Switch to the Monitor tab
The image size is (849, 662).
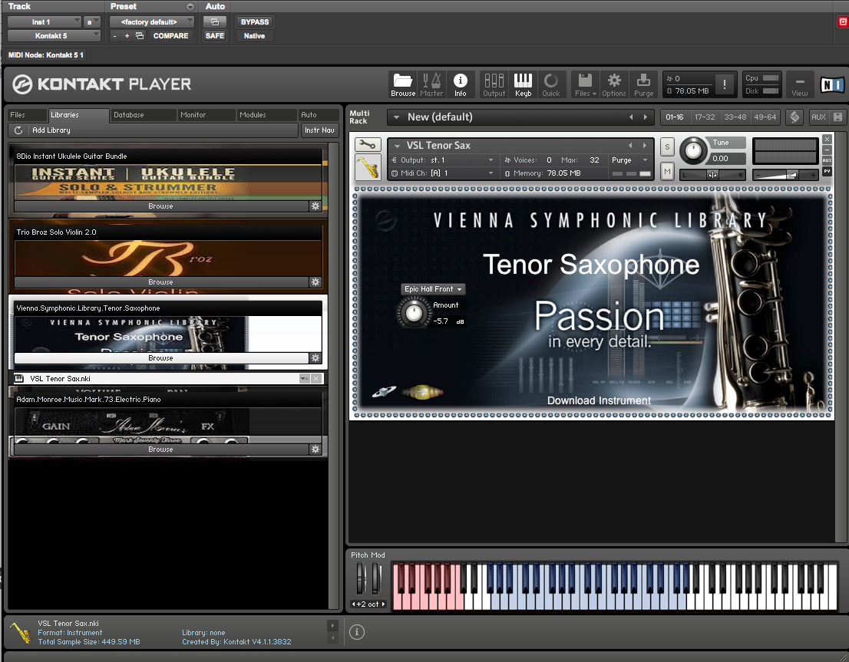point(206,115)
